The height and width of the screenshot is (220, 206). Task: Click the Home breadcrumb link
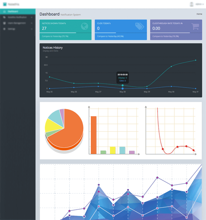(x=199, y=14)
